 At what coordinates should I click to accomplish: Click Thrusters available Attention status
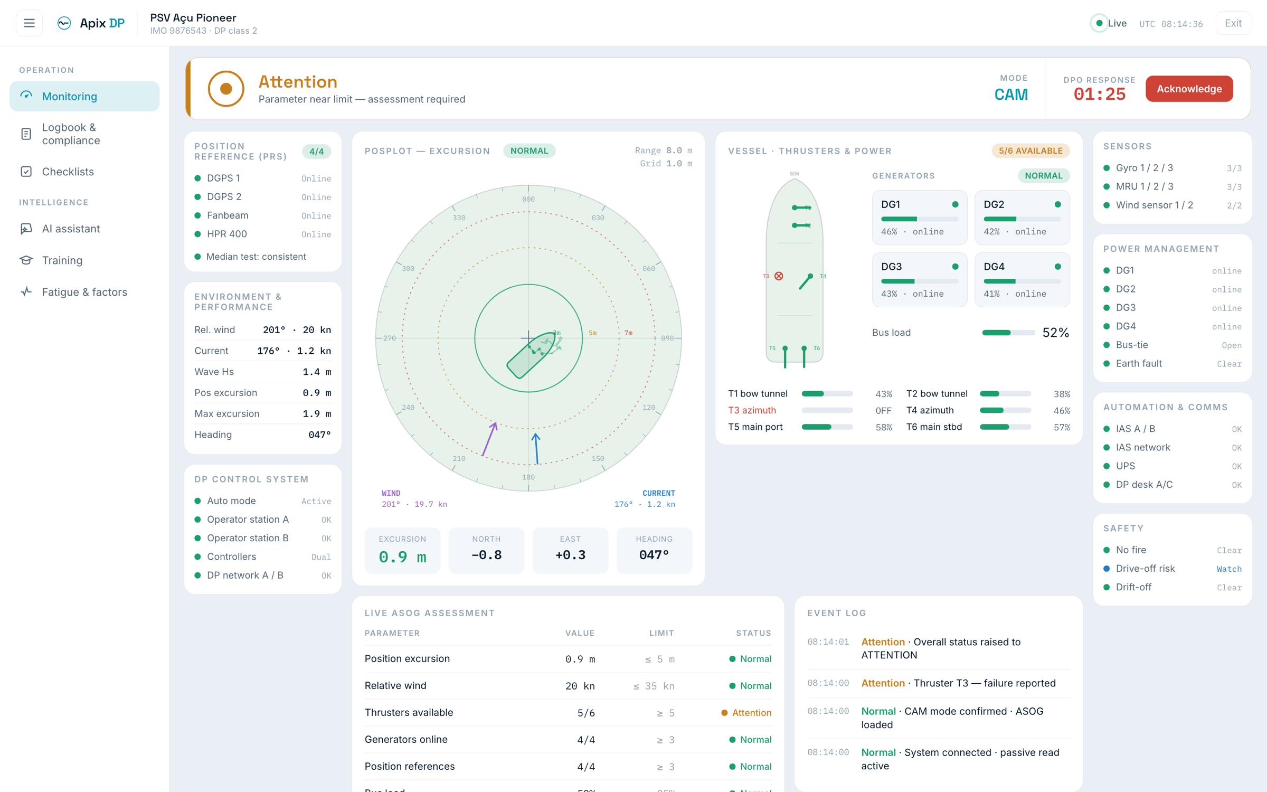click(746, 713)
